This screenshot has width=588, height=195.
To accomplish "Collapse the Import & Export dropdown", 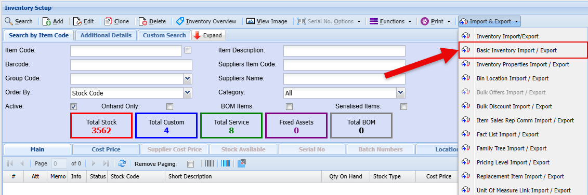I will [489, 21].
